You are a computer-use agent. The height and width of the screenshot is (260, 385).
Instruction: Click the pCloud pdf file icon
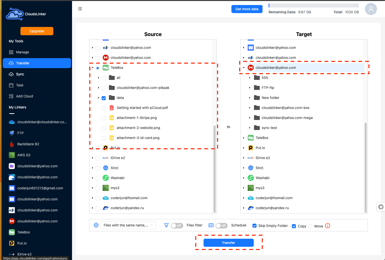pos(112,108)
